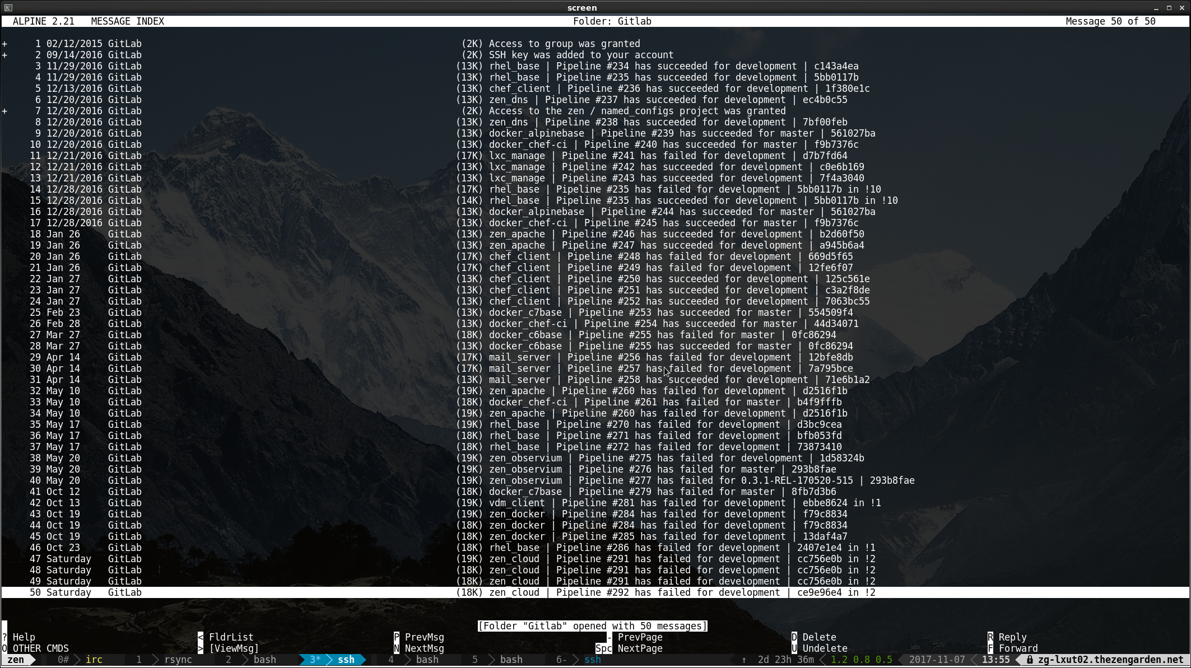Click the lock icon beside the hostname
Screen dimensions: 1191x668
point(1030,660)
